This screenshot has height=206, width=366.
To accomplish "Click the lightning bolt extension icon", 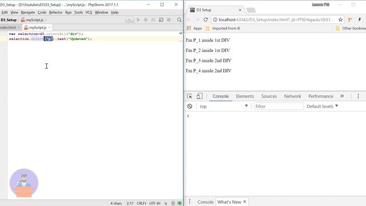I will 360,19.
